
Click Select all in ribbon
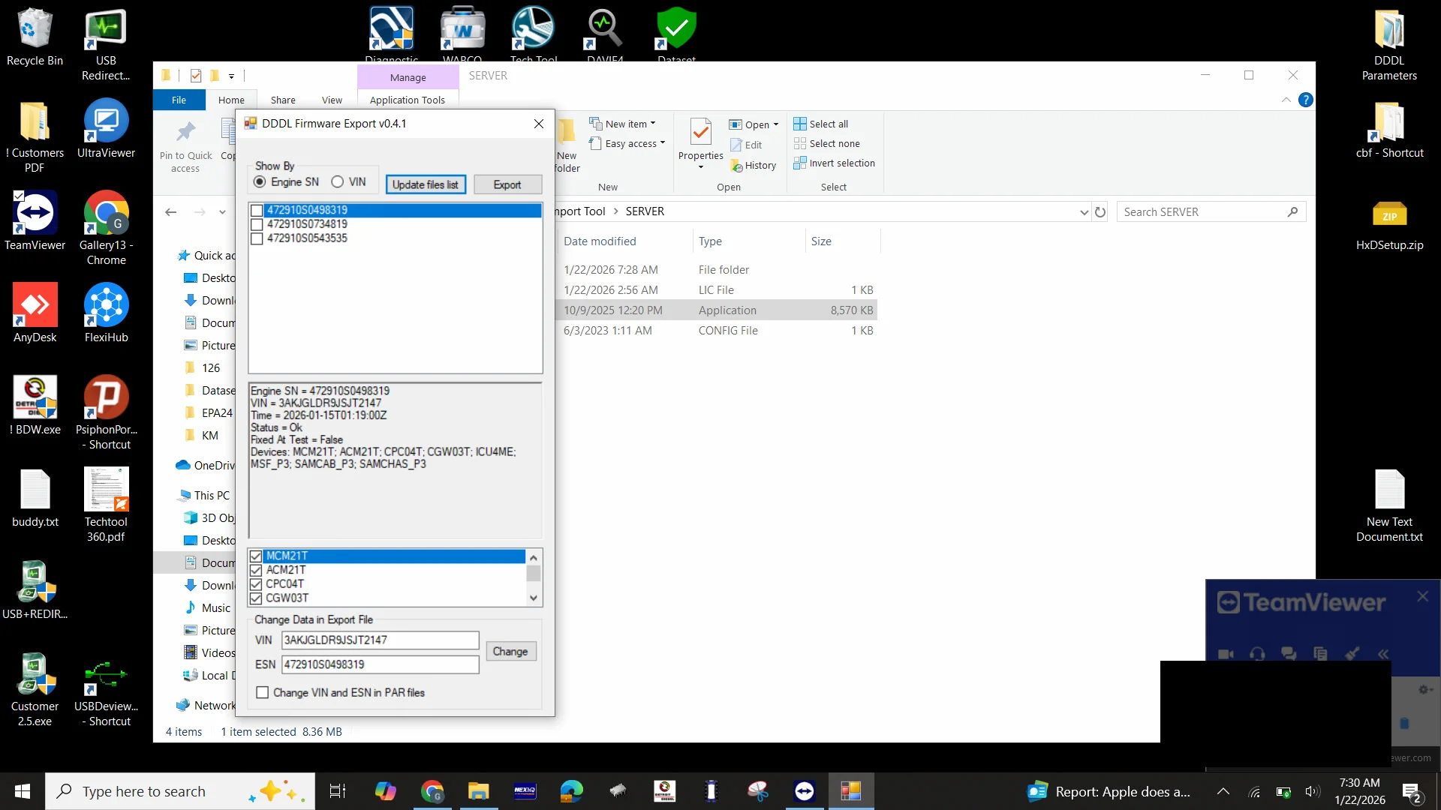pyautogui.click(x=821, y=124)
